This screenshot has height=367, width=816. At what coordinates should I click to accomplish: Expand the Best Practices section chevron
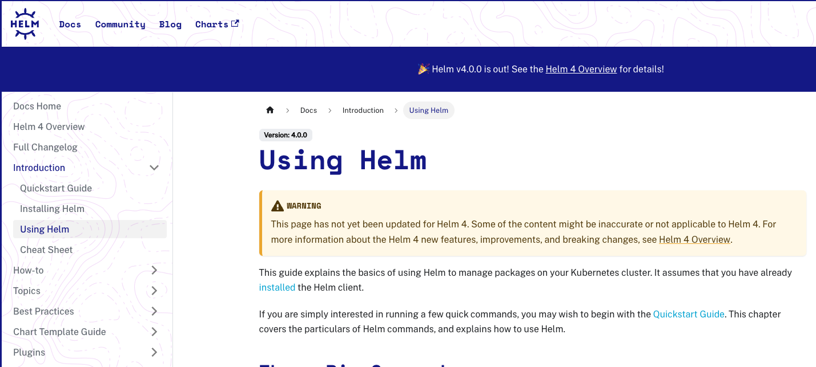[154, 311]
